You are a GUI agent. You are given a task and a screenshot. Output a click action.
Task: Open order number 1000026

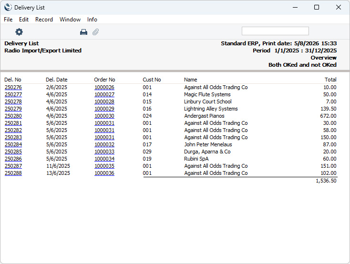tap(104, 87)
